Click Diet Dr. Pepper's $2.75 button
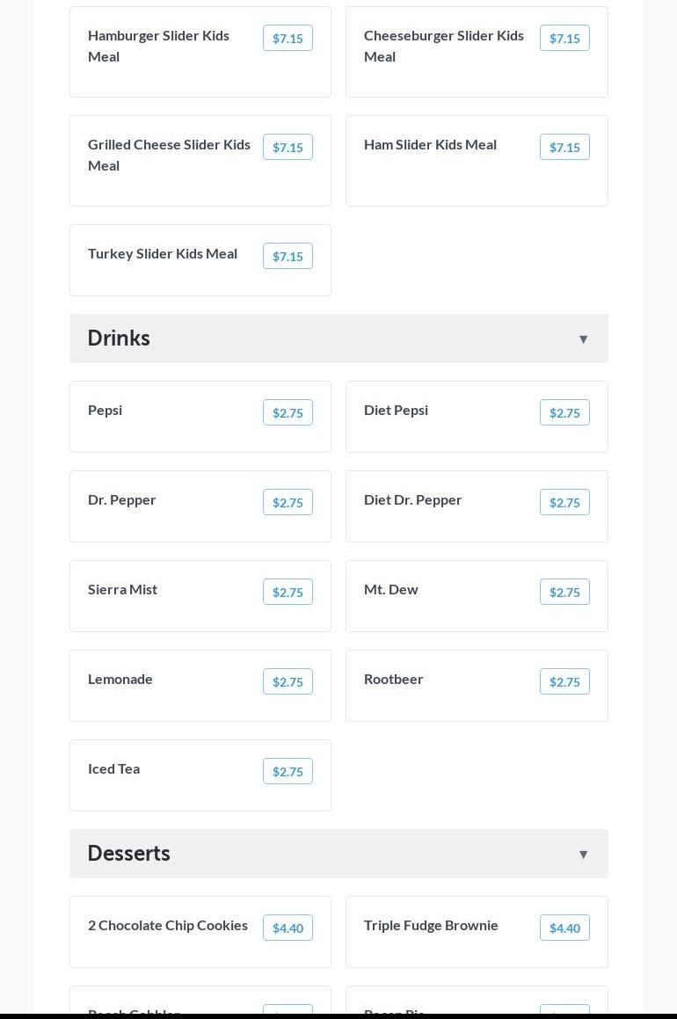 pos(564,502)
